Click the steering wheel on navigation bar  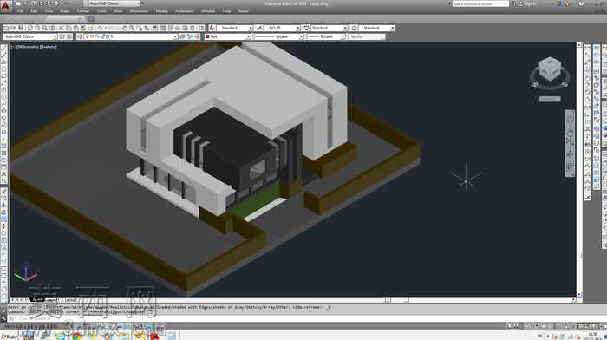(570, 121)
